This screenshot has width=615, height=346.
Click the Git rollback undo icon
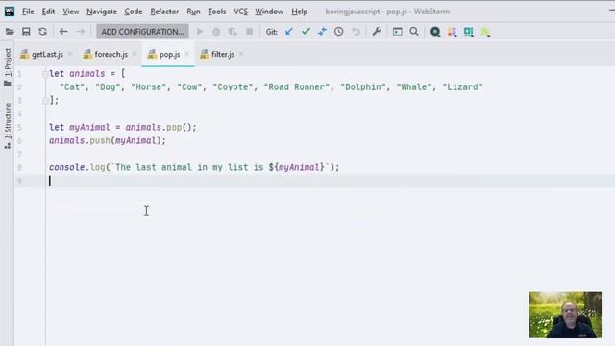coord(356,32)
